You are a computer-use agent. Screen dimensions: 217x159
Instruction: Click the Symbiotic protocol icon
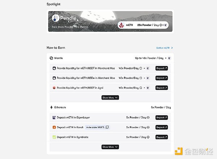tap(54, 137)
